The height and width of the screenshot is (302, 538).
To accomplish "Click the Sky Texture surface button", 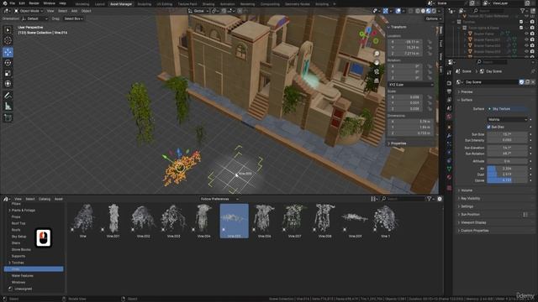I will pyautogui.click(x=507, y=109).
